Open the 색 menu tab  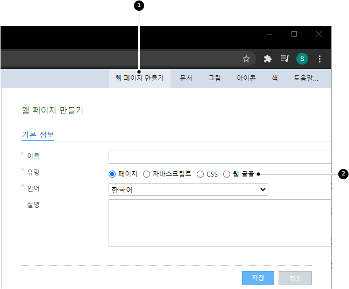(275, 78)
